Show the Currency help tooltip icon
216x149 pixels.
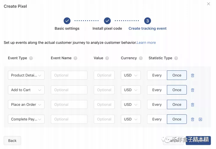[x=141, y=58]
